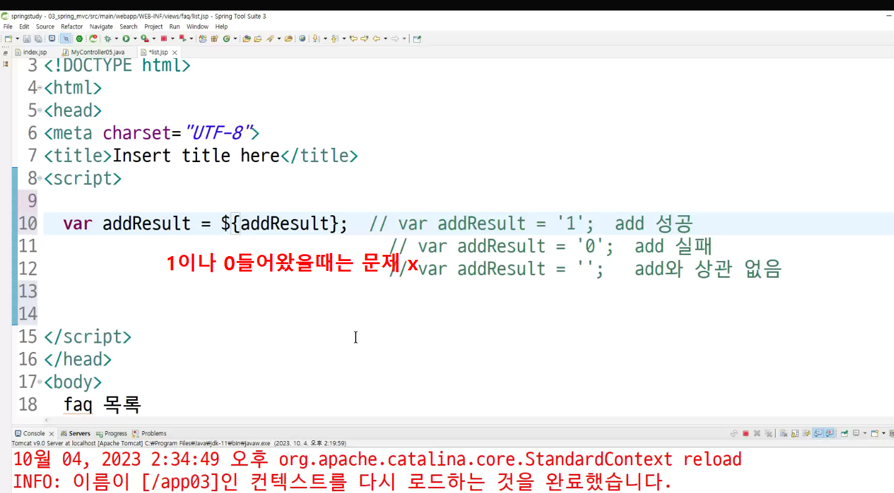The width and height of the screenshot is (894, 493).
Task: Select the Progress view tab
Action: (112, 434)
